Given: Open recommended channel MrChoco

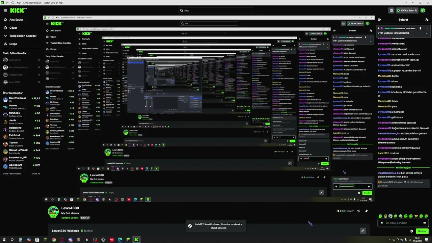Looking at the screenshot, I should (22, 114).
